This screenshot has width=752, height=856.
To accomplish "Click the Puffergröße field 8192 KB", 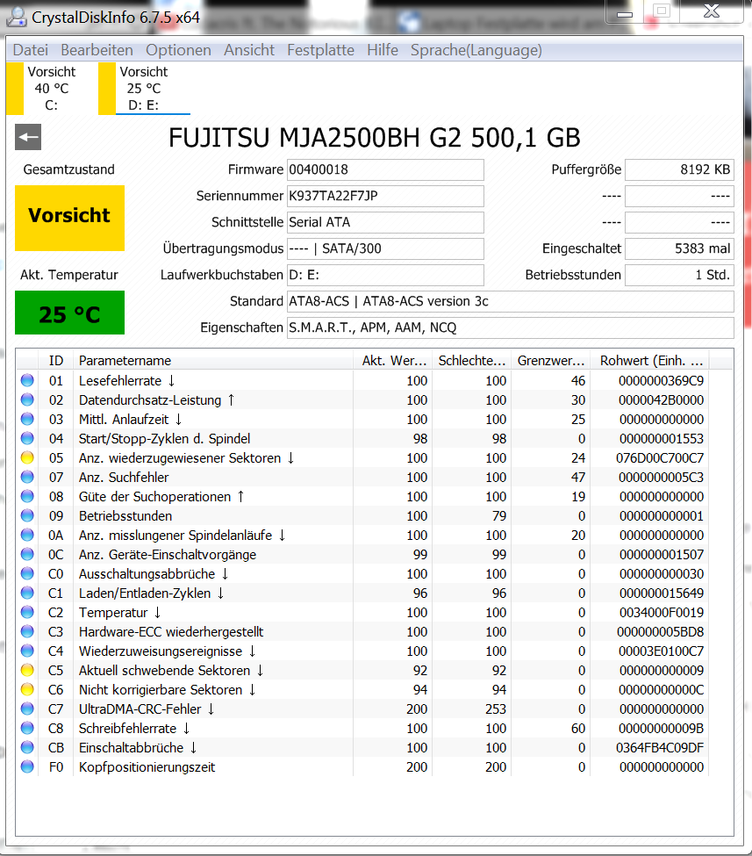I will point(679,169).
